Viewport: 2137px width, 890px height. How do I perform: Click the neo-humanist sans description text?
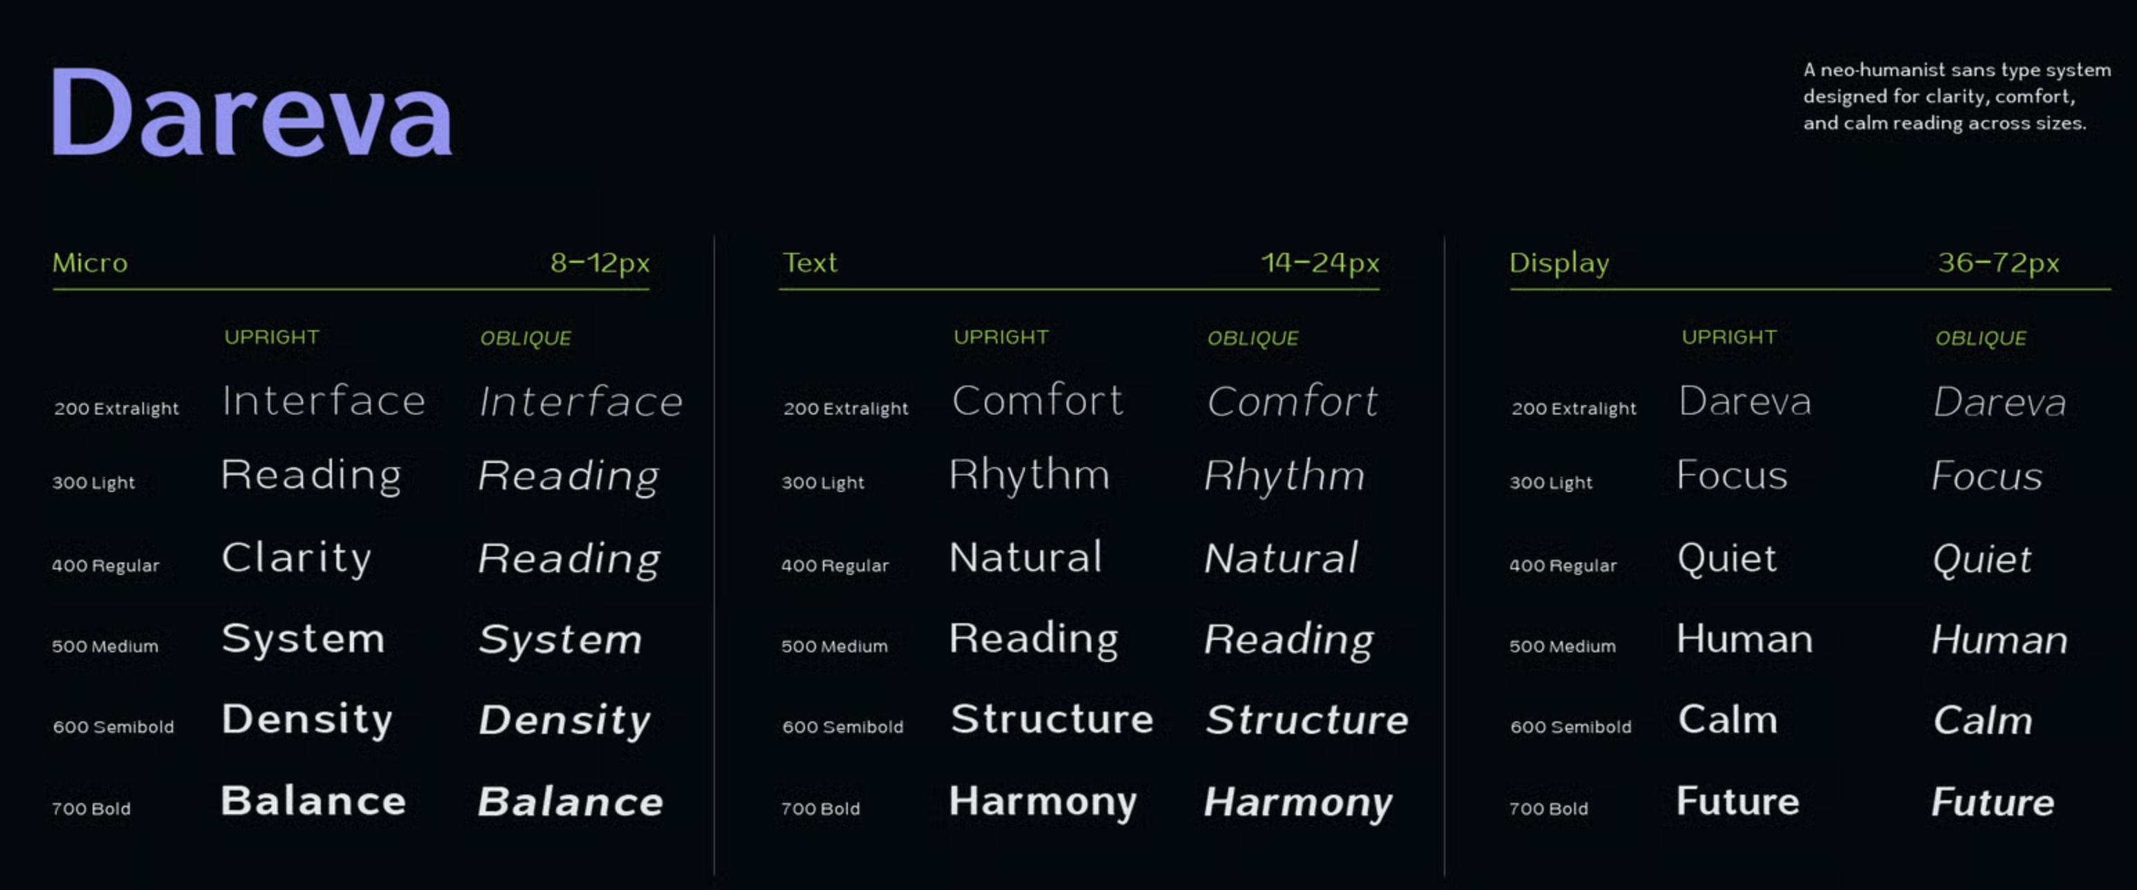click(1956, 96)
